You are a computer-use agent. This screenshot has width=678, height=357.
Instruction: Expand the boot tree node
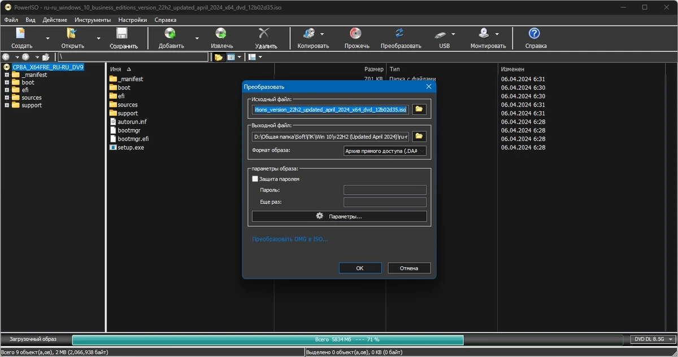click(x=7, y=82)
